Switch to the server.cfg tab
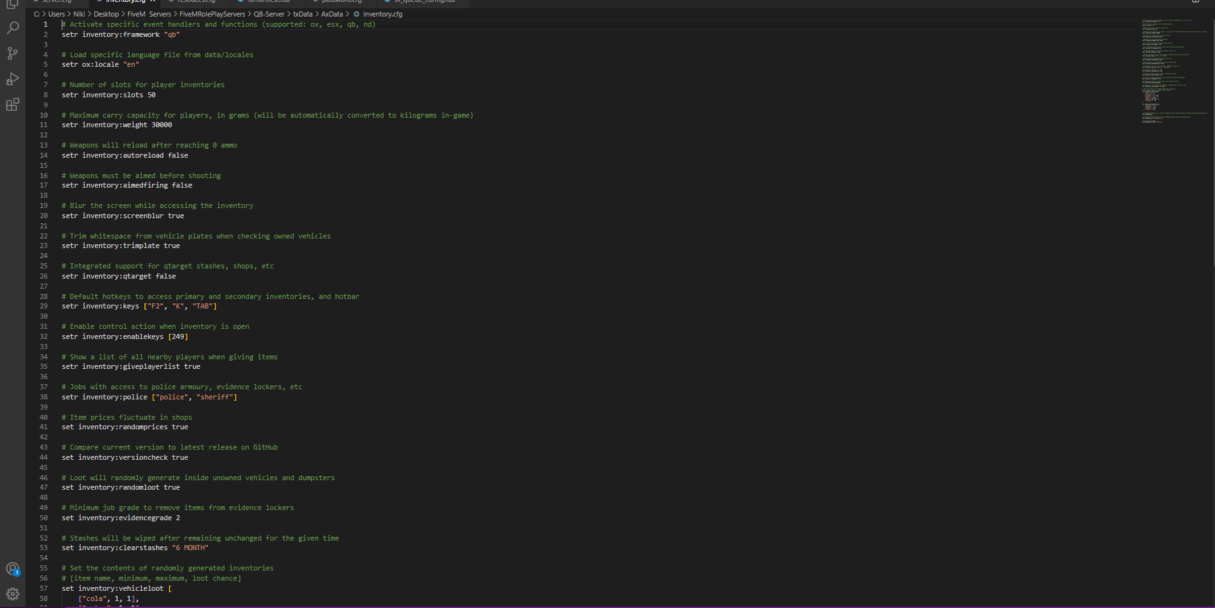Screen dimensions: 1215x608 [56, 2]
